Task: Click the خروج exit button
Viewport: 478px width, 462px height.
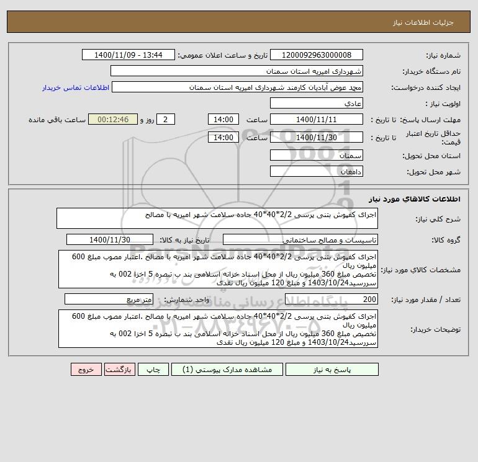Action: click(86, 370)
